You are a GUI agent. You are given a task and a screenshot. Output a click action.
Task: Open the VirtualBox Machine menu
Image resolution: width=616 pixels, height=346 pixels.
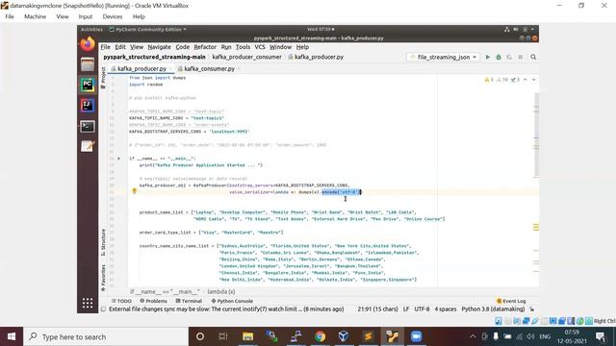pos(35,16)
